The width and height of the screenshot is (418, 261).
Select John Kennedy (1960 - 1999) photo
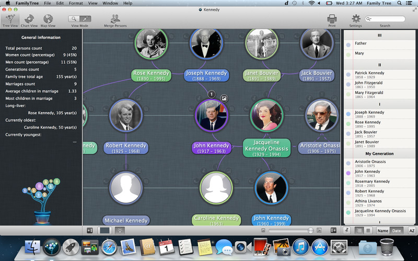pyautogui.click(x=271, y=188)
